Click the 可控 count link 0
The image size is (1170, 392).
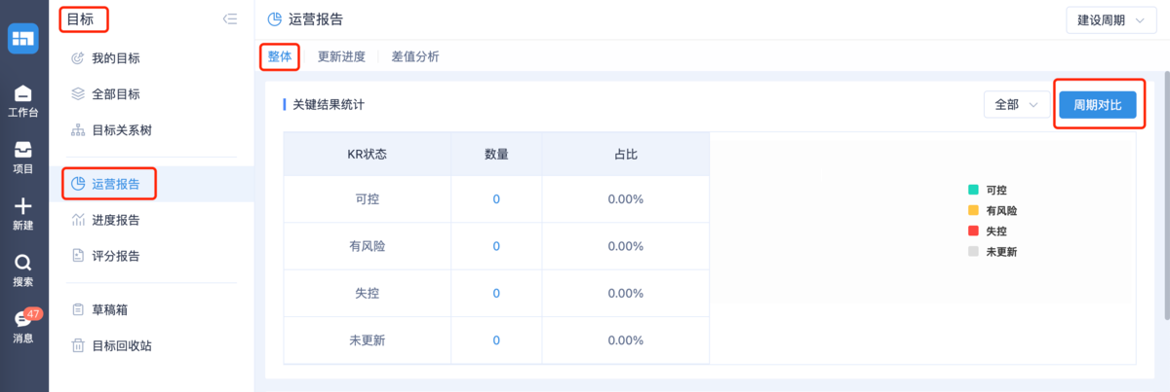(x=496, y=199)
